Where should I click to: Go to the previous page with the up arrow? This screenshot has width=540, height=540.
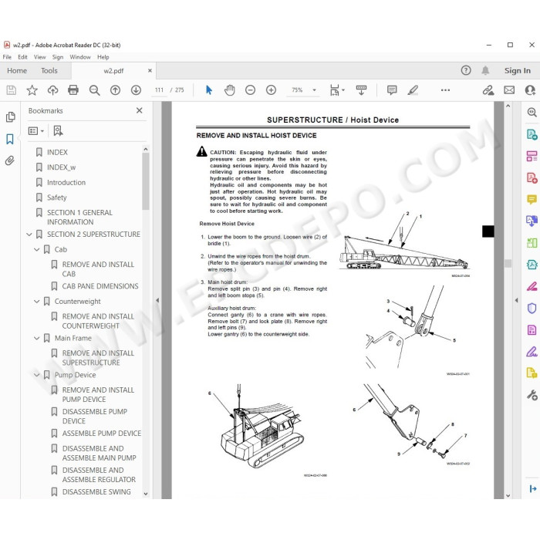pyautogui.click(x=115, y=90)
